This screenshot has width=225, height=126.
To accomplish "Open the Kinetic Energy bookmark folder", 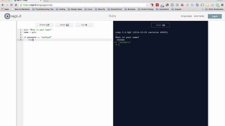I will pos(146,9).
